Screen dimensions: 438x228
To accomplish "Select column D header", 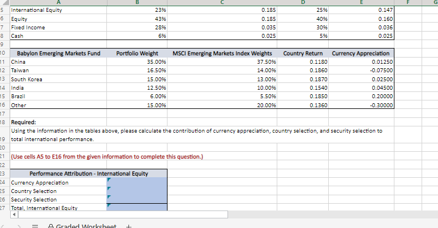I will (303, 2).
